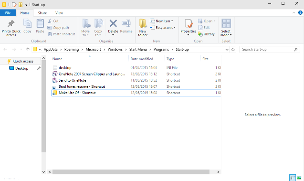Switch to the Share ribbon tab
Image resolution: width=304 pixels, height=181 pixels.
[42, 13]
